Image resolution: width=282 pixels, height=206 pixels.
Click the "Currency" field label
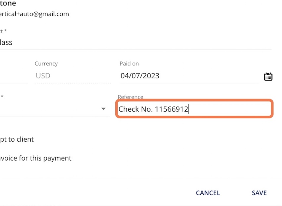46,64
